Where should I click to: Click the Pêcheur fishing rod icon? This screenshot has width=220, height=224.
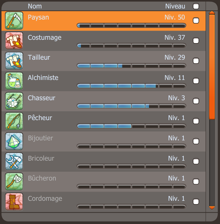click(14, 121)
